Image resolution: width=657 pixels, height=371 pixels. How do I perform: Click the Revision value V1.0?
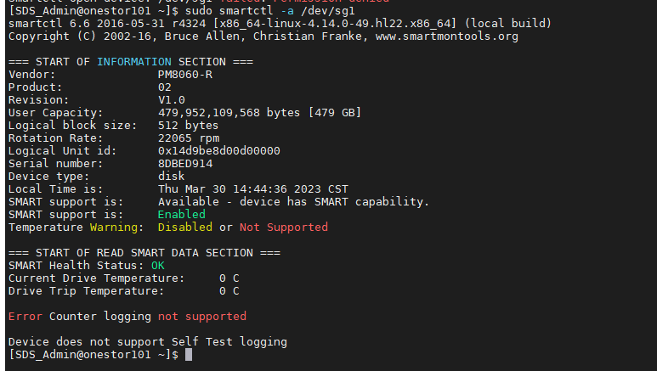pyautogui.click(x=172, y=99)
